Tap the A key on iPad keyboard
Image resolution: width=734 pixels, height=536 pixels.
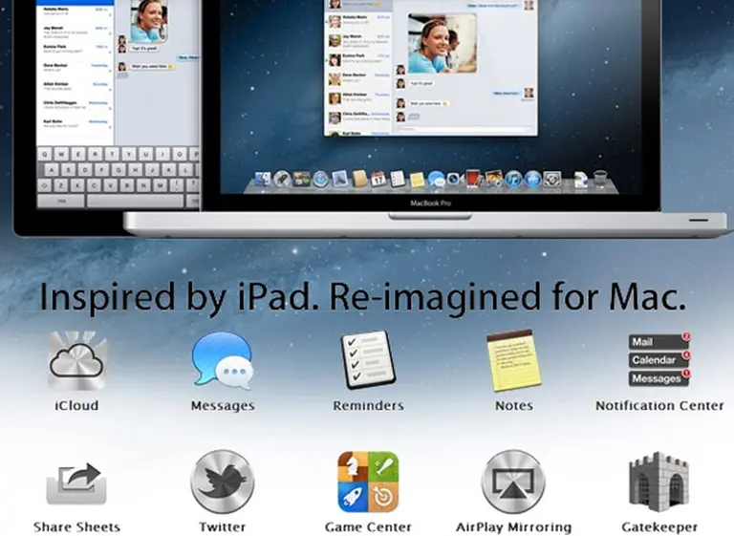(52, 170)
